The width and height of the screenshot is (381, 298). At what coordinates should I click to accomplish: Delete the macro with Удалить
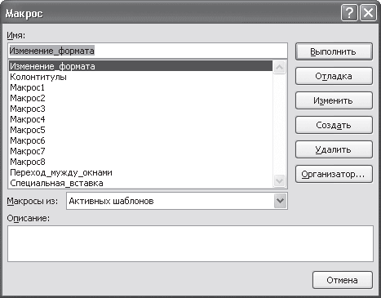(334, 149)
